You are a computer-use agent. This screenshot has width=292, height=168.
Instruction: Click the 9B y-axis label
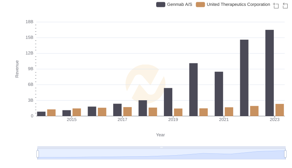(x=31, y=69)
